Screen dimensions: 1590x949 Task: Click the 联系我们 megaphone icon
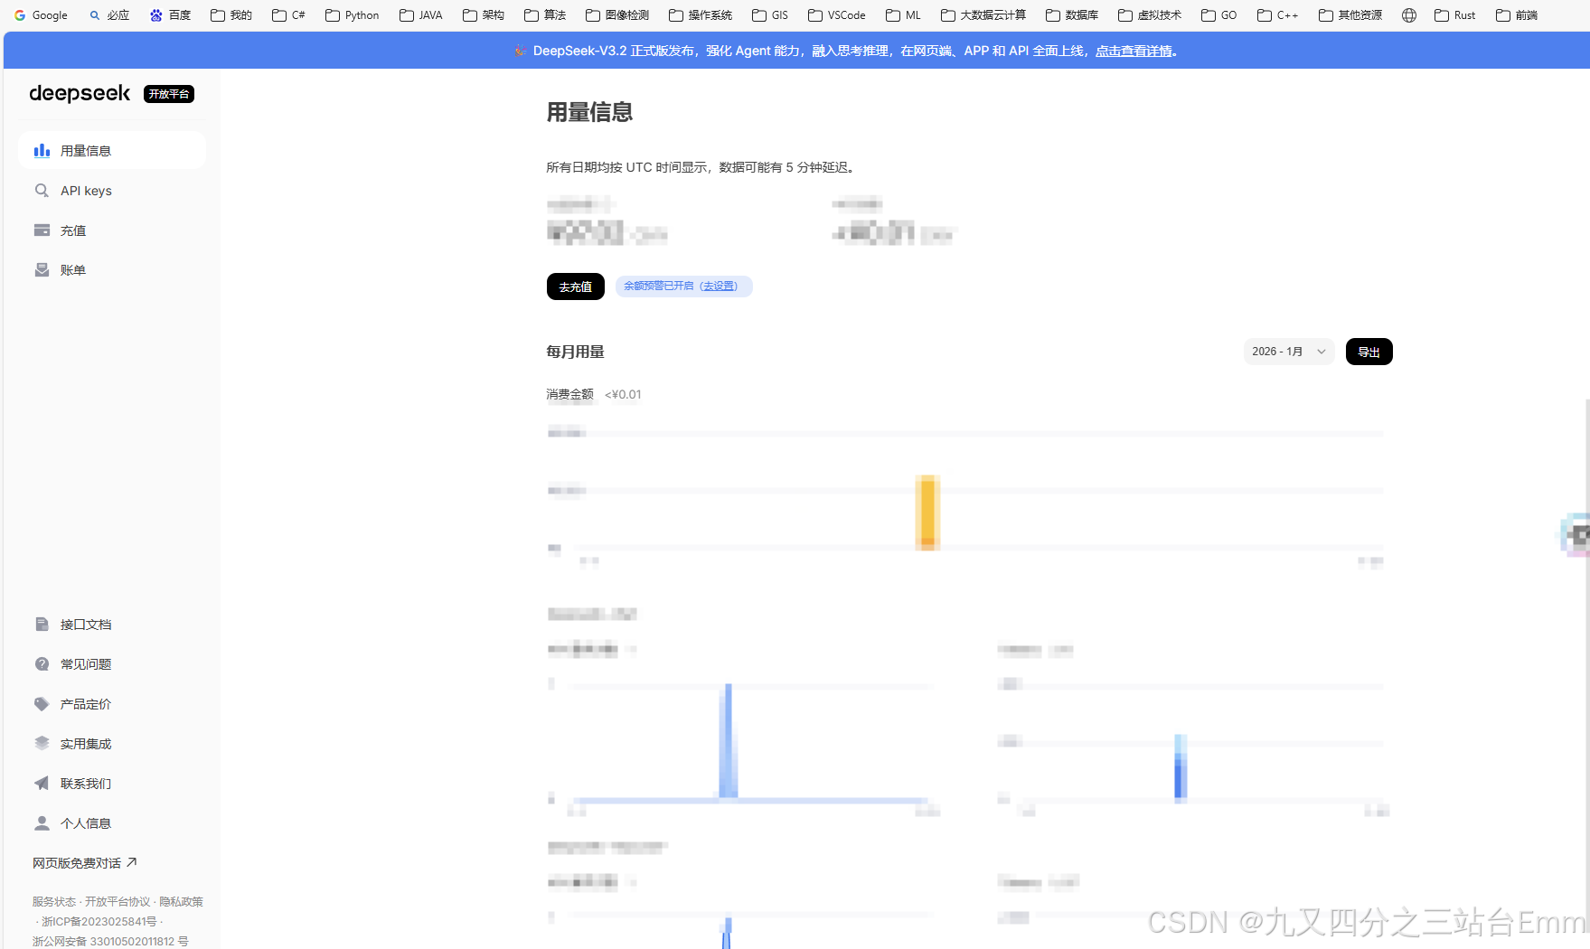[x=42, y=784]
